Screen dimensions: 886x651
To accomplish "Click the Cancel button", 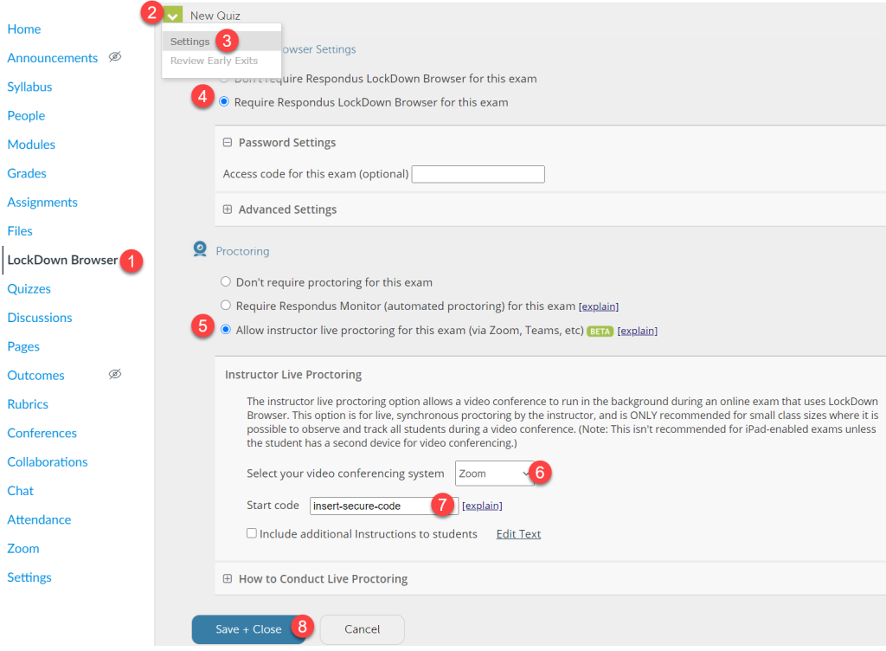I will click(362, 629).
